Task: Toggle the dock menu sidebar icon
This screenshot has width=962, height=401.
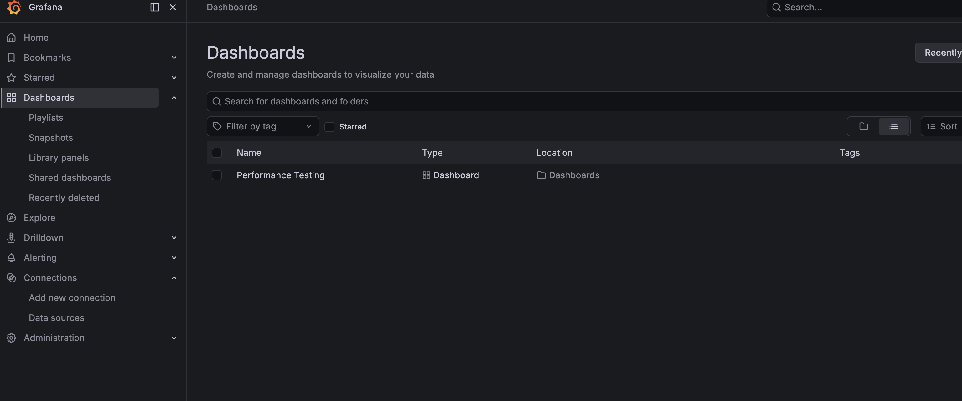Action: pos(154,7)
